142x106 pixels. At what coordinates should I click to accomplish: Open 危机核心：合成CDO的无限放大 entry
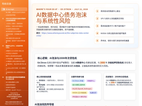coord(14,26)
